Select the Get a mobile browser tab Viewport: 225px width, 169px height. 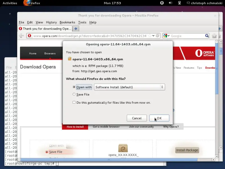pyautogui.click(x=106, y=126)
